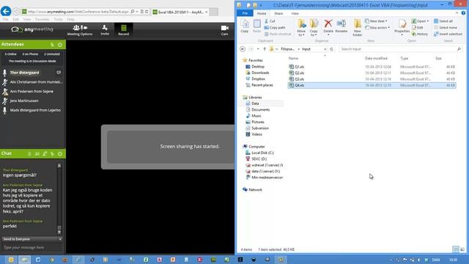This screenshot has width=469, height=264.
Task: Switch to the View ribbon tab
Action: click(295, 13)
